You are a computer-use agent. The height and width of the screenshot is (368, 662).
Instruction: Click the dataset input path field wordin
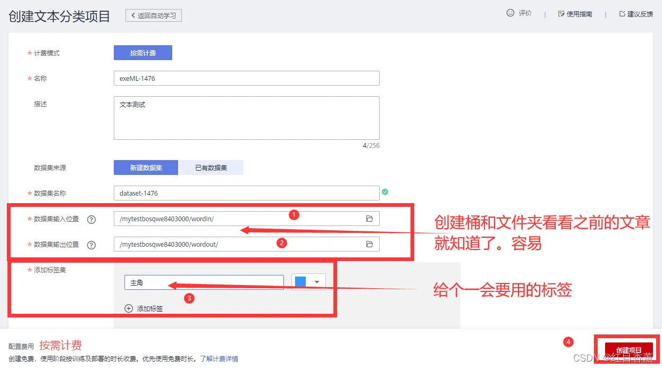pos(247,219)
